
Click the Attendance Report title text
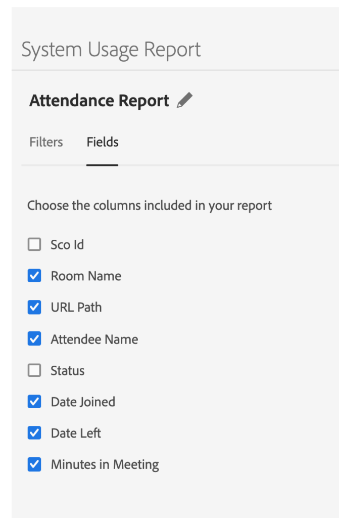coord(100,101)
